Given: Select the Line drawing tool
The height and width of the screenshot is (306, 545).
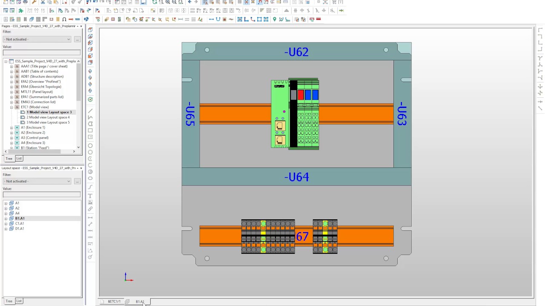Looking at the screenshot, I should click(x=90, y=111).
